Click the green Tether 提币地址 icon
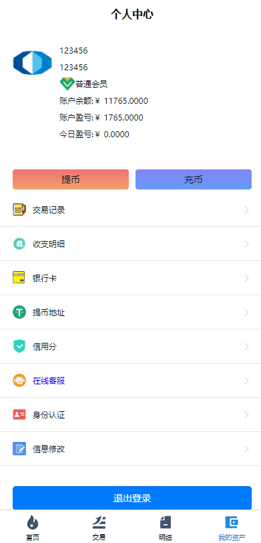 point(19,313)
